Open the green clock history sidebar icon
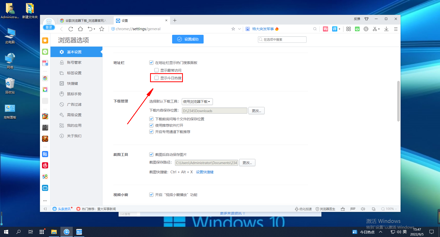 [45, 52]
